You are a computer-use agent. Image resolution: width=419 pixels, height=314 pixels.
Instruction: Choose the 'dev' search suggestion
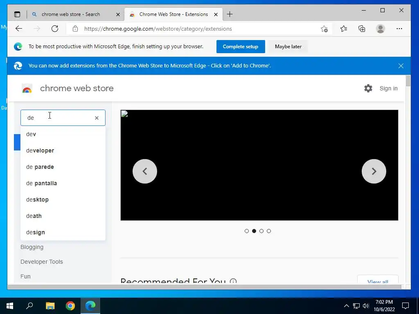point(63,134)
